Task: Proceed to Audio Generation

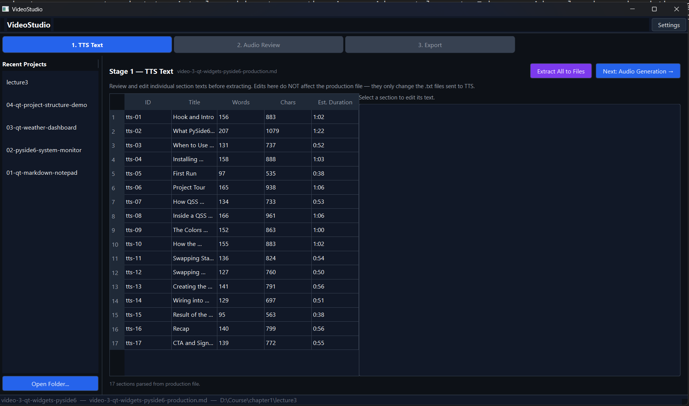Action: click(x=637, y=71)
